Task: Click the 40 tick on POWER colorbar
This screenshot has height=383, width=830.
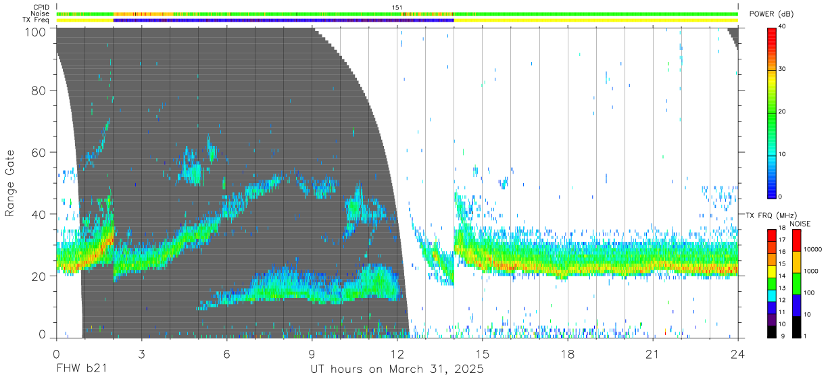Action: tap(783, 26)
